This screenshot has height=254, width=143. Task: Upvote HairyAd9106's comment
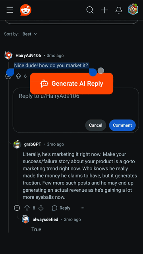[x=19, y=76]
